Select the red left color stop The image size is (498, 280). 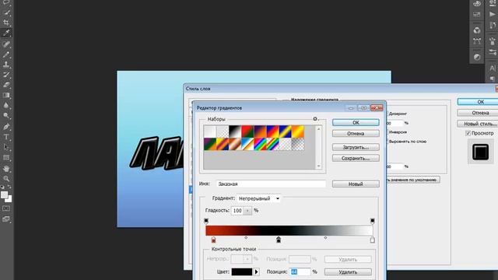click(x=213, y=240)
